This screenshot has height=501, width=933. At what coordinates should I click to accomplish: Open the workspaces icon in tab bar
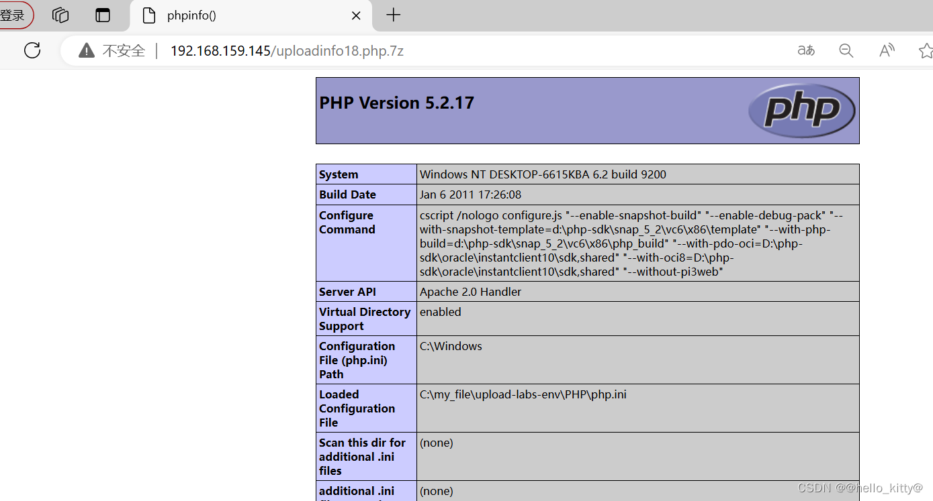[61, 15]
